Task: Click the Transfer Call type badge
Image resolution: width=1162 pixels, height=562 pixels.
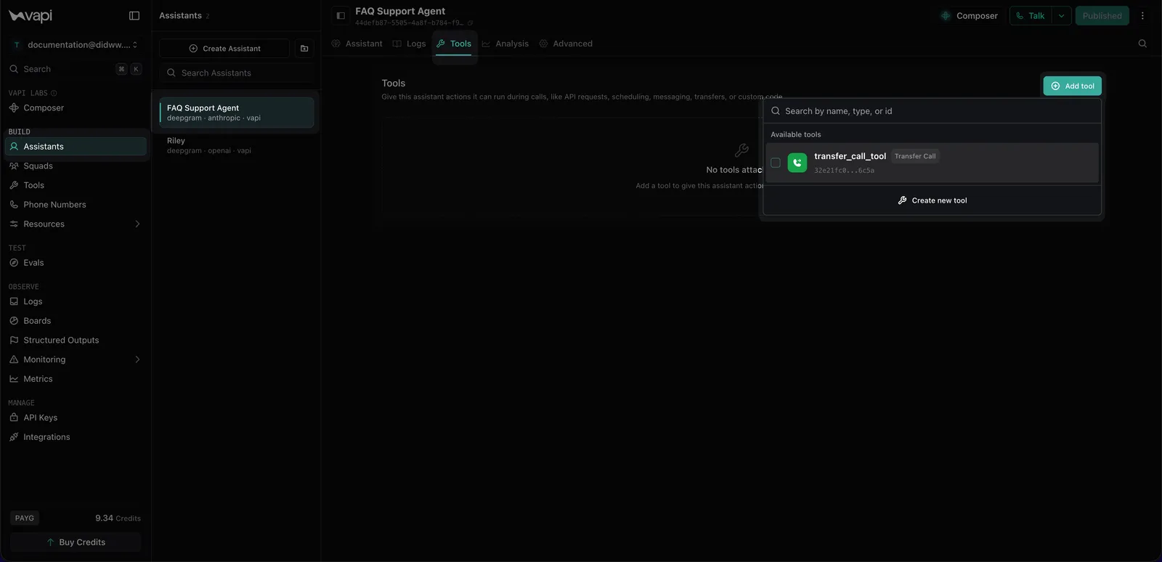Action: 915,156
